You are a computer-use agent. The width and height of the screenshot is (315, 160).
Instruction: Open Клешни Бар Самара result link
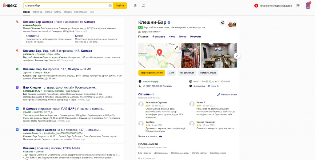(x=59, y=22)
